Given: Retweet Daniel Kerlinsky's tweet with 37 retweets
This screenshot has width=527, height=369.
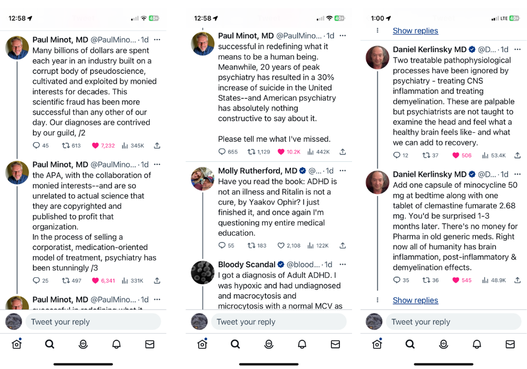Looking at the screenshot, I should coord(426,156).
